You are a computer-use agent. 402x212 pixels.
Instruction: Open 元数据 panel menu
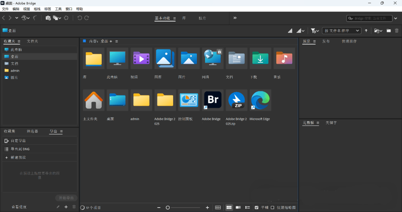[318, 123]
